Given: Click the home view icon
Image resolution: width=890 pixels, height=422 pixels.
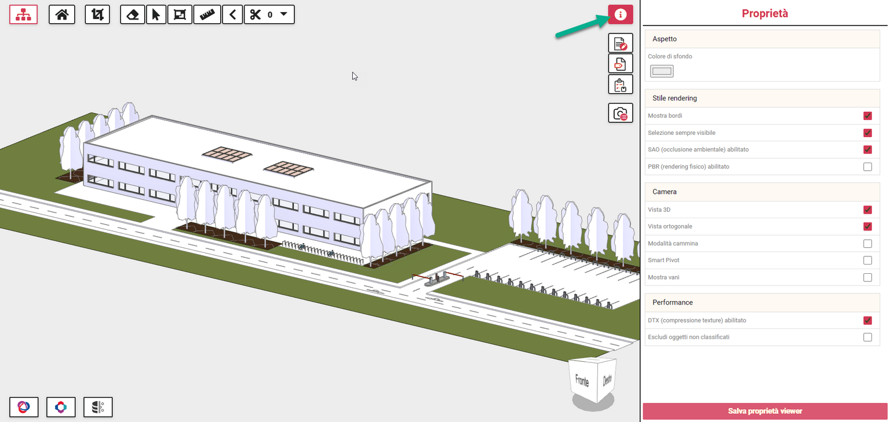Looking at the screenshot, I should tap(61, 14).
